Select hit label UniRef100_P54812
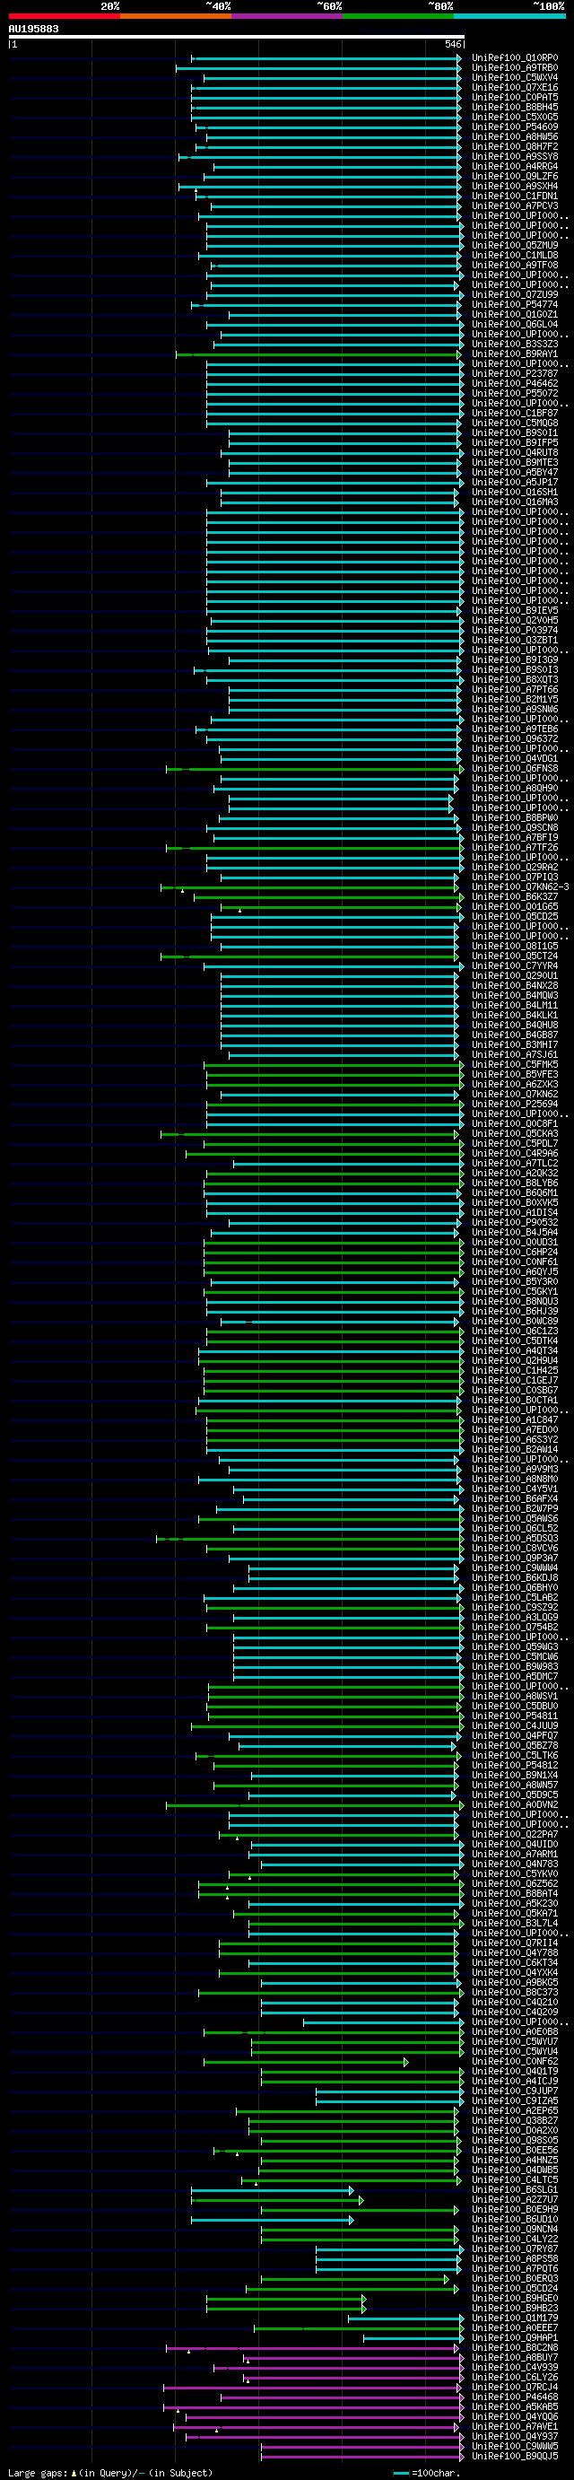The width and height of the screenshot is (574, 2480). point(514,1765)
